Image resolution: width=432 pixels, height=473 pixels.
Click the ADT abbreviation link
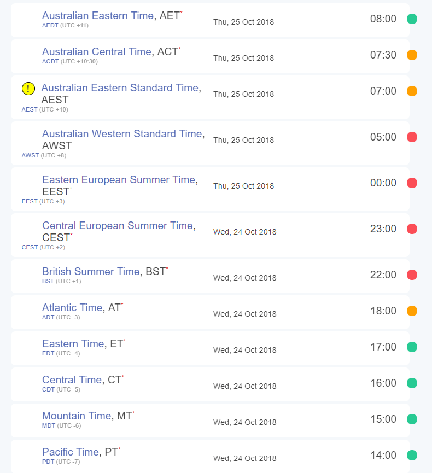(x=48, y=317)
